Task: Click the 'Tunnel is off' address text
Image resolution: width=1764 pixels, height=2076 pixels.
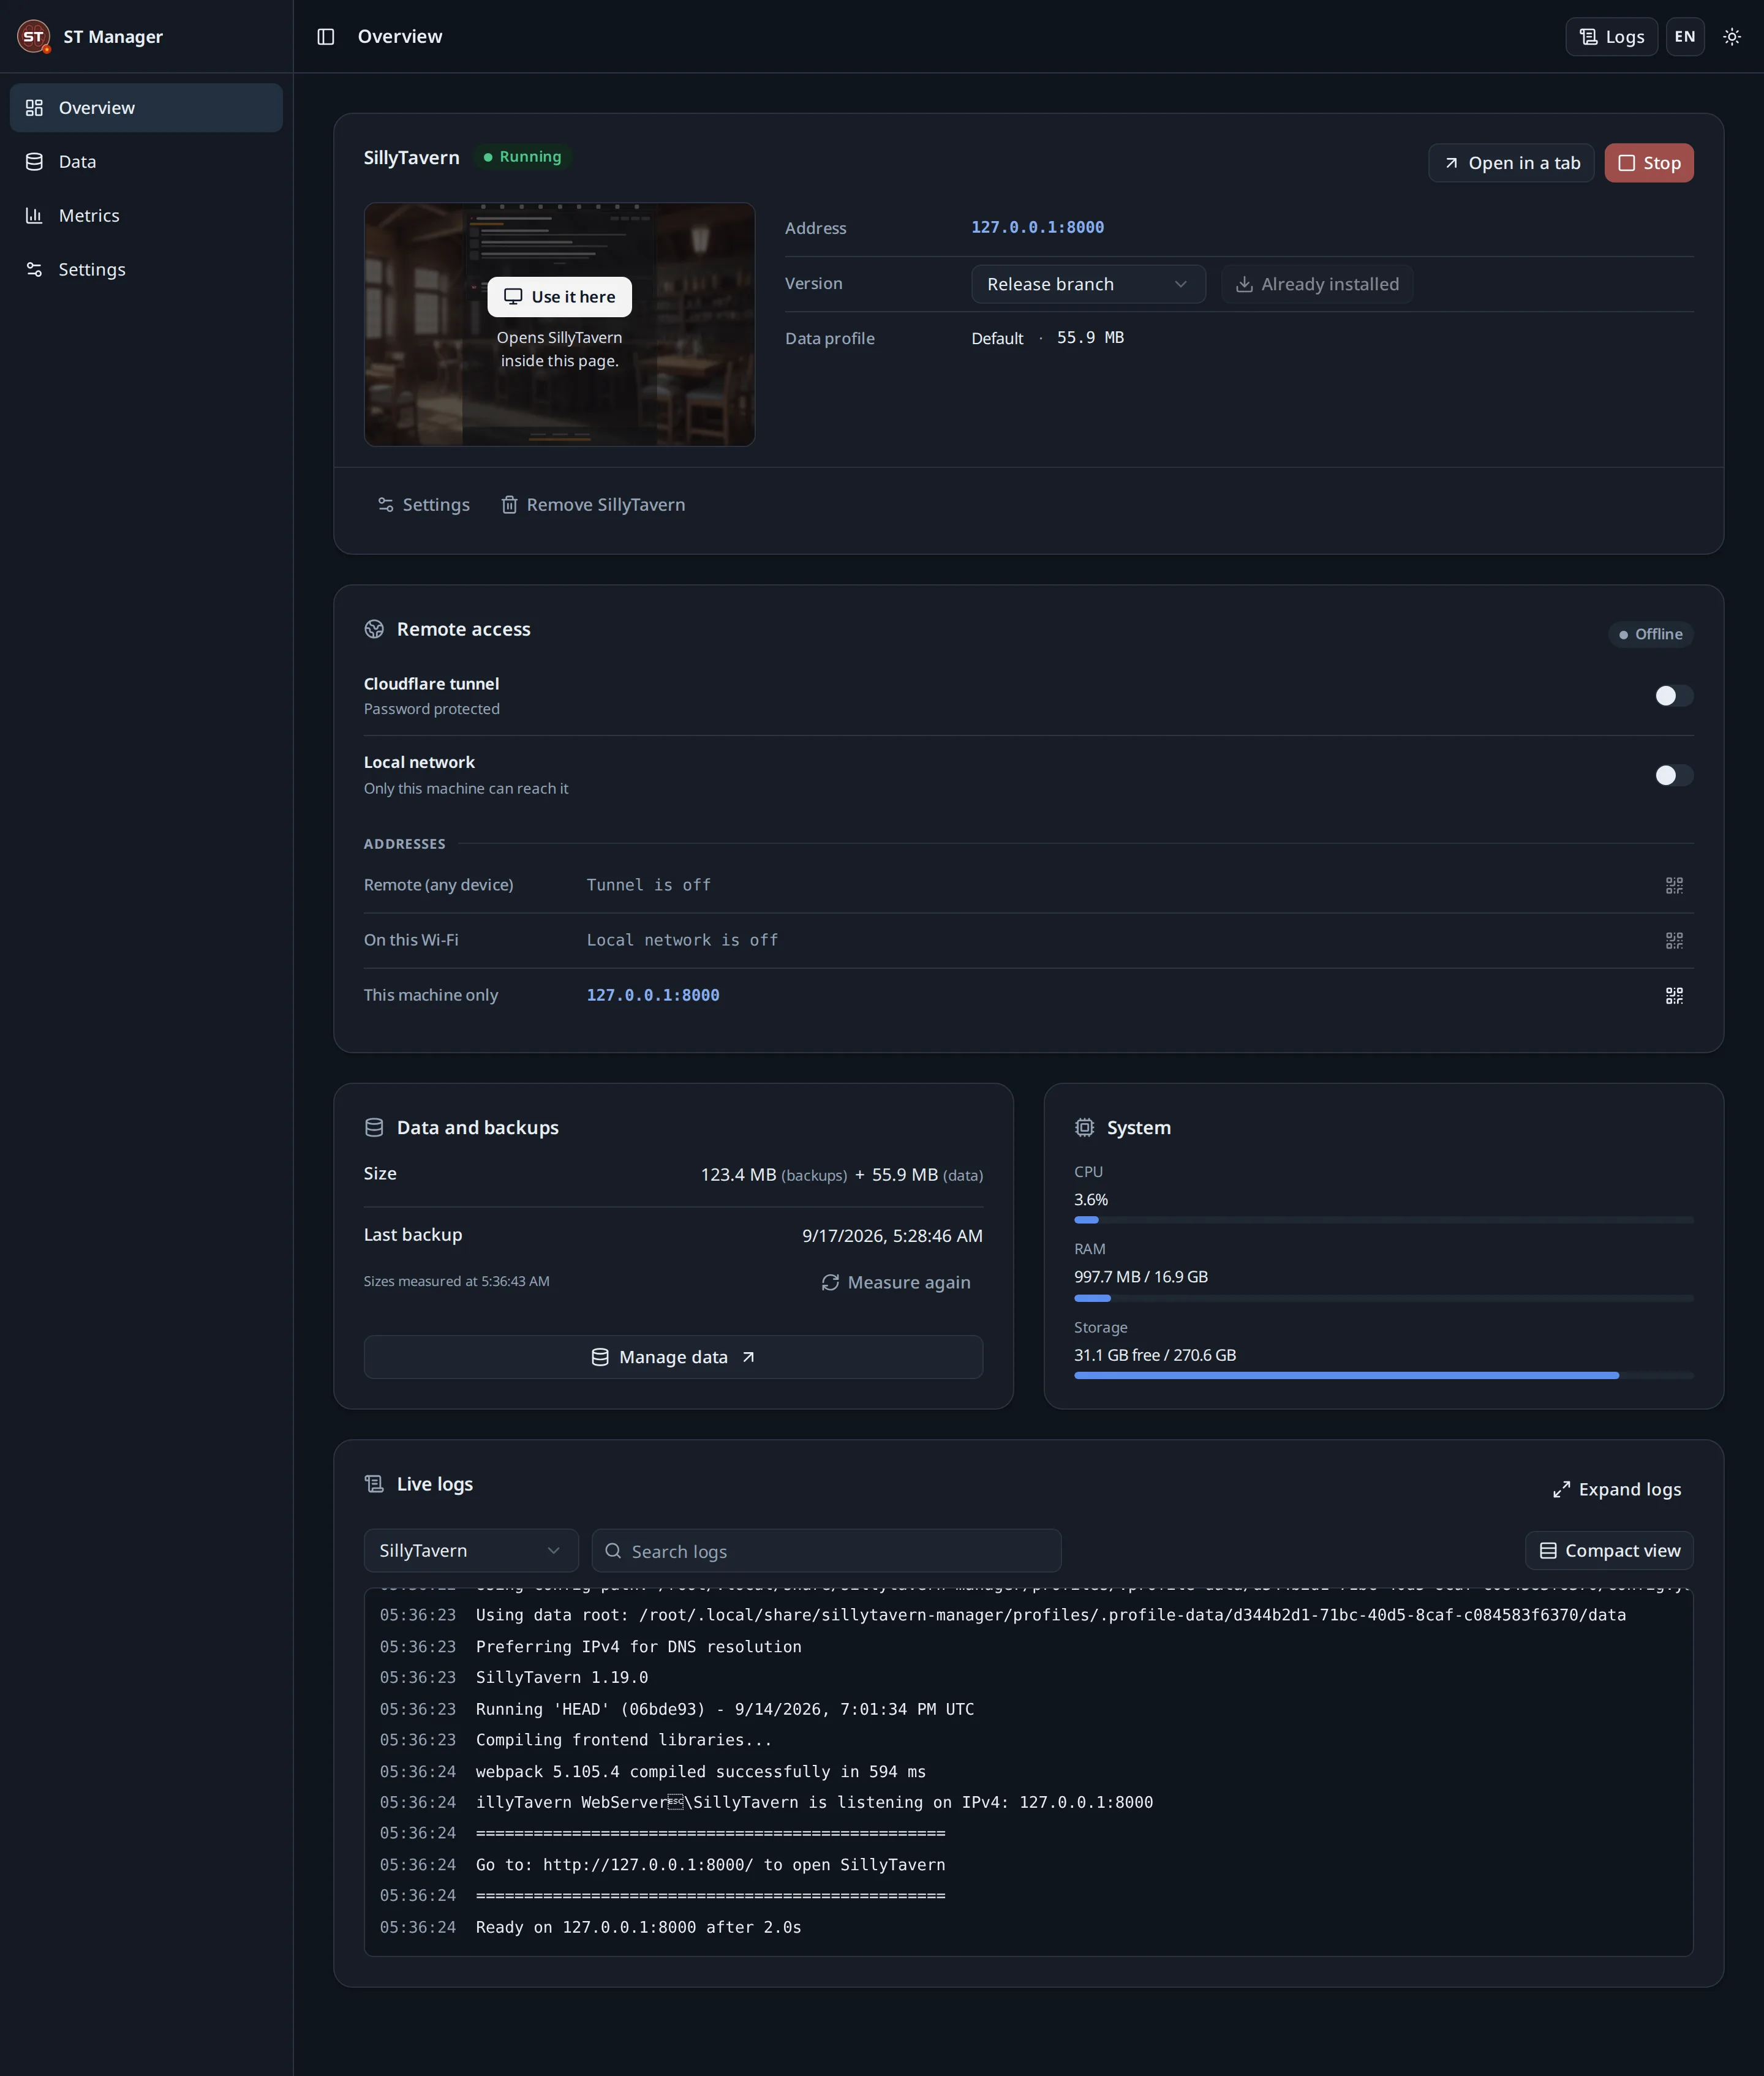Action: click(648, 886)
